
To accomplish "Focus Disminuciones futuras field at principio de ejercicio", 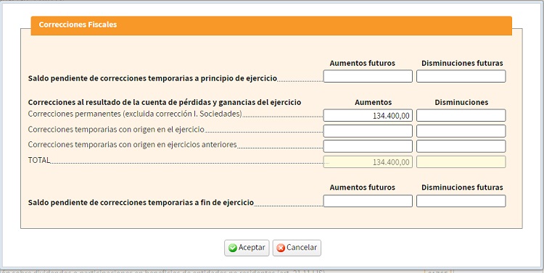I will coord(461,76).
